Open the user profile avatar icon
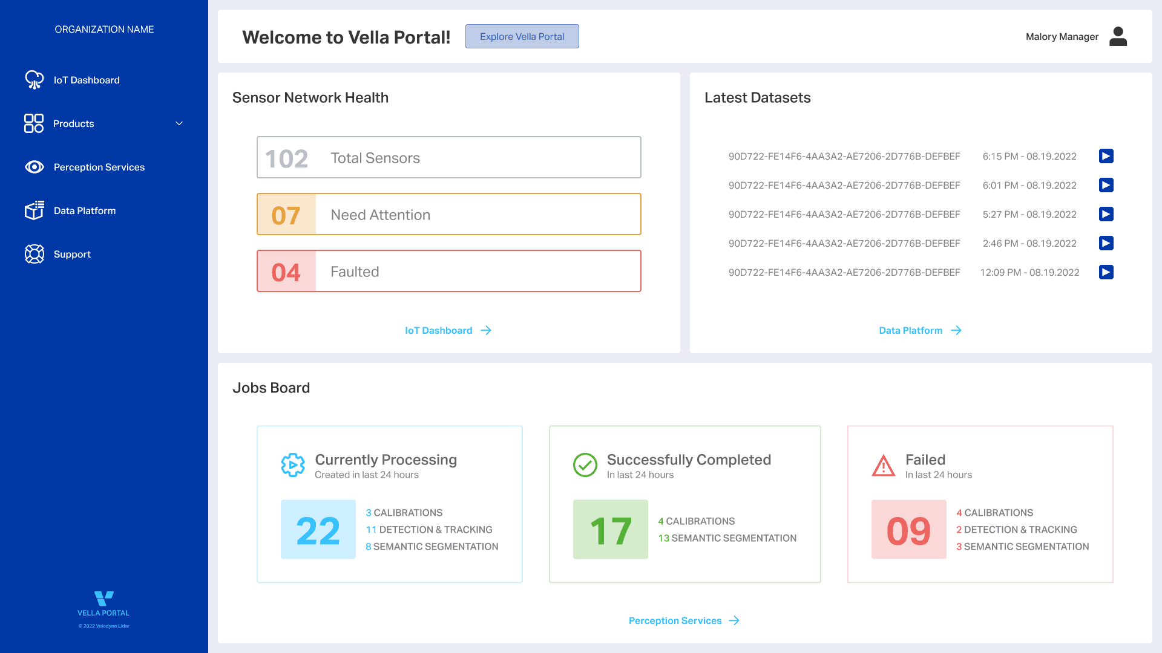 [1118, 37]
